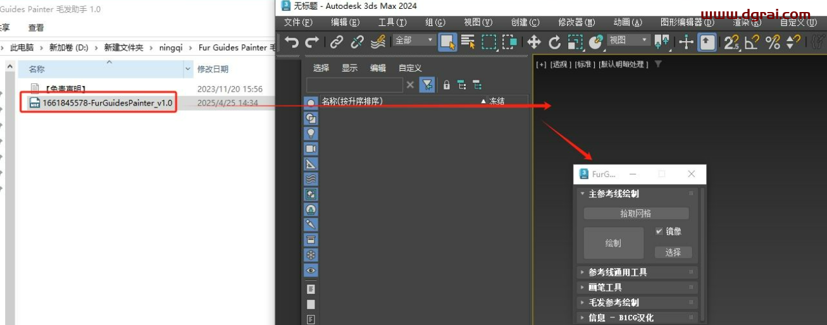Choose the Rectangular Selection Region tool
This screenshot has width=827, height=325.
tap(489, 42)
